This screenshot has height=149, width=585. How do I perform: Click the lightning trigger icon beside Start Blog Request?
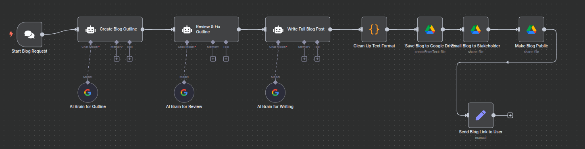[x=11, y=34]
